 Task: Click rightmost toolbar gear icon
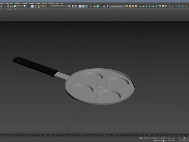coord(186,6)
